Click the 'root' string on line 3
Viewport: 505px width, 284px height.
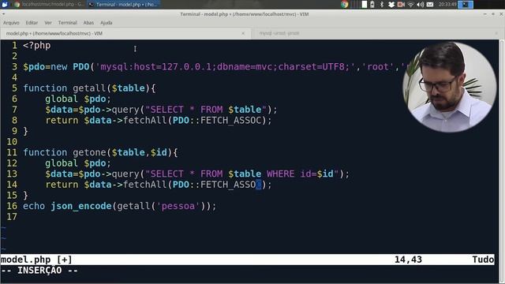(378, 66)
